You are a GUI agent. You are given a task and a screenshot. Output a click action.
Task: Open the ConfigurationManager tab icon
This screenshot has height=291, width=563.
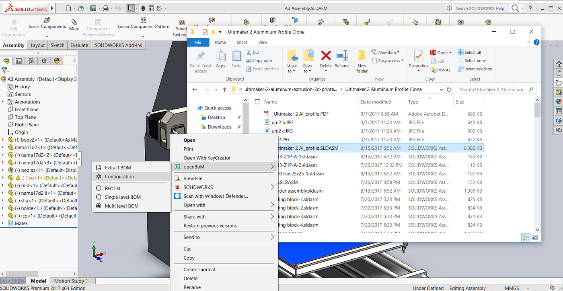31,61
